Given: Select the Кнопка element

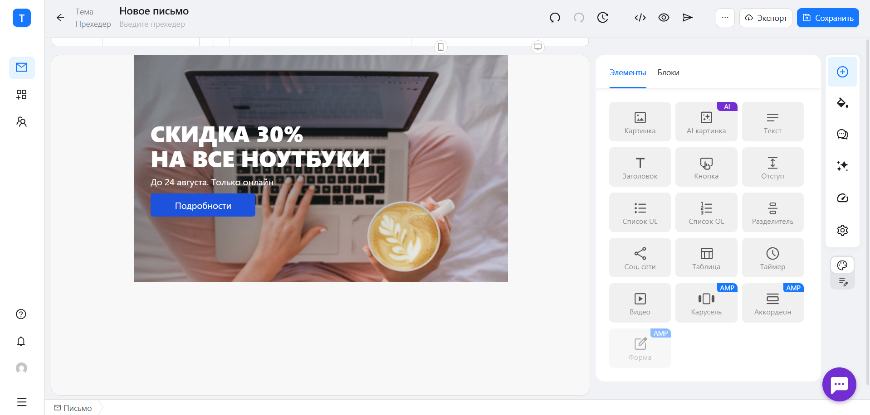Looking at the screenshot, I should (706, 167).
